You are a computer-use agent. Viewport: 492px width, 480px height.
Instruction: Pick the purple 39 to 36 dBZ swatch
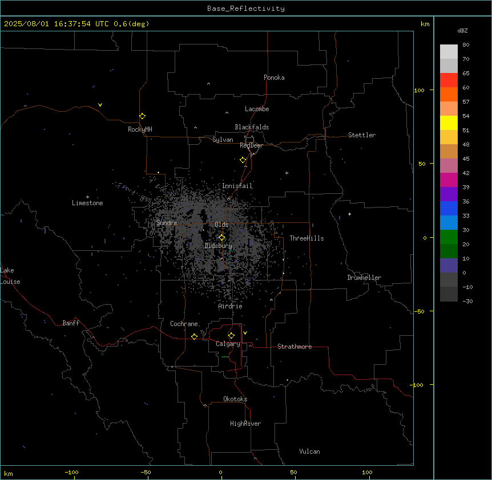pyautogui.click(x=449, y=194)
